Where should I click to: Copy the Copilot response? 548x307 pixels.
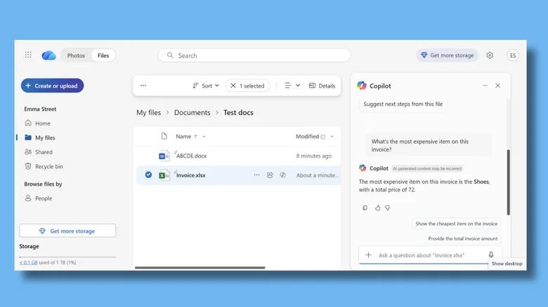click(365, 207)
